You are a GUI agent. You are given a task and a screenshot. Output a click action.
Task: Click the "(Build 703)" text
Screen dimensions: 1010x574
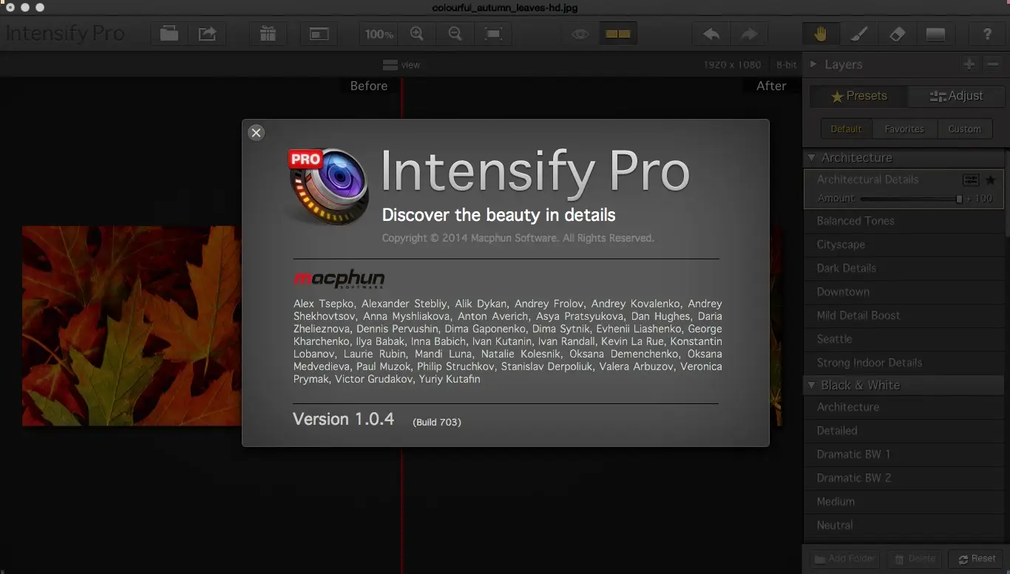(437, 423)
